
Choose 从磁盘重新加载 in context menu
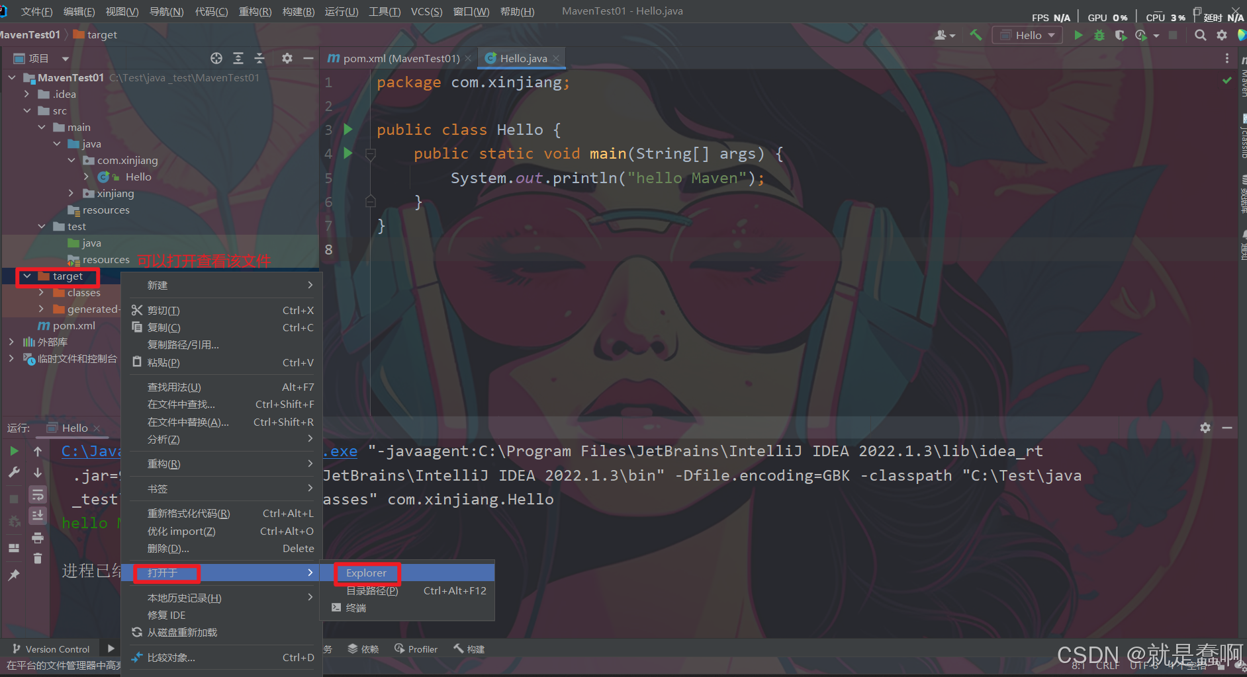click(222, 632)
